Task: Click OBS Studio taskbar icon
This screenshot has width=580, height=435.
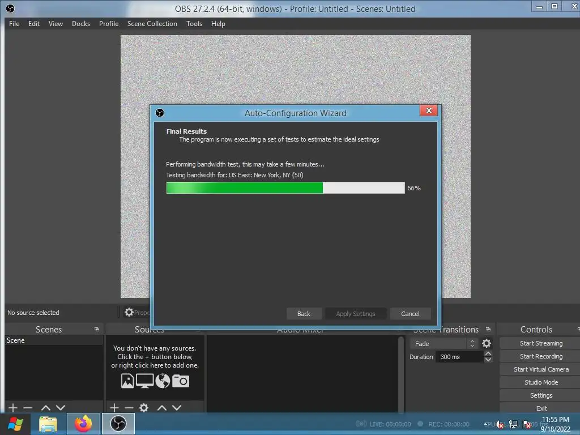Action: (x=118, y=424)
